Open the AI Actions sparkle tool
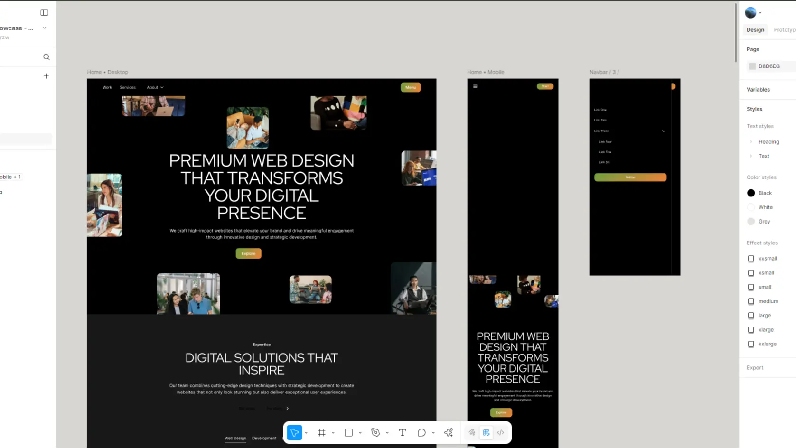Screen dimensions: 796x448 (x=448, y=432)
